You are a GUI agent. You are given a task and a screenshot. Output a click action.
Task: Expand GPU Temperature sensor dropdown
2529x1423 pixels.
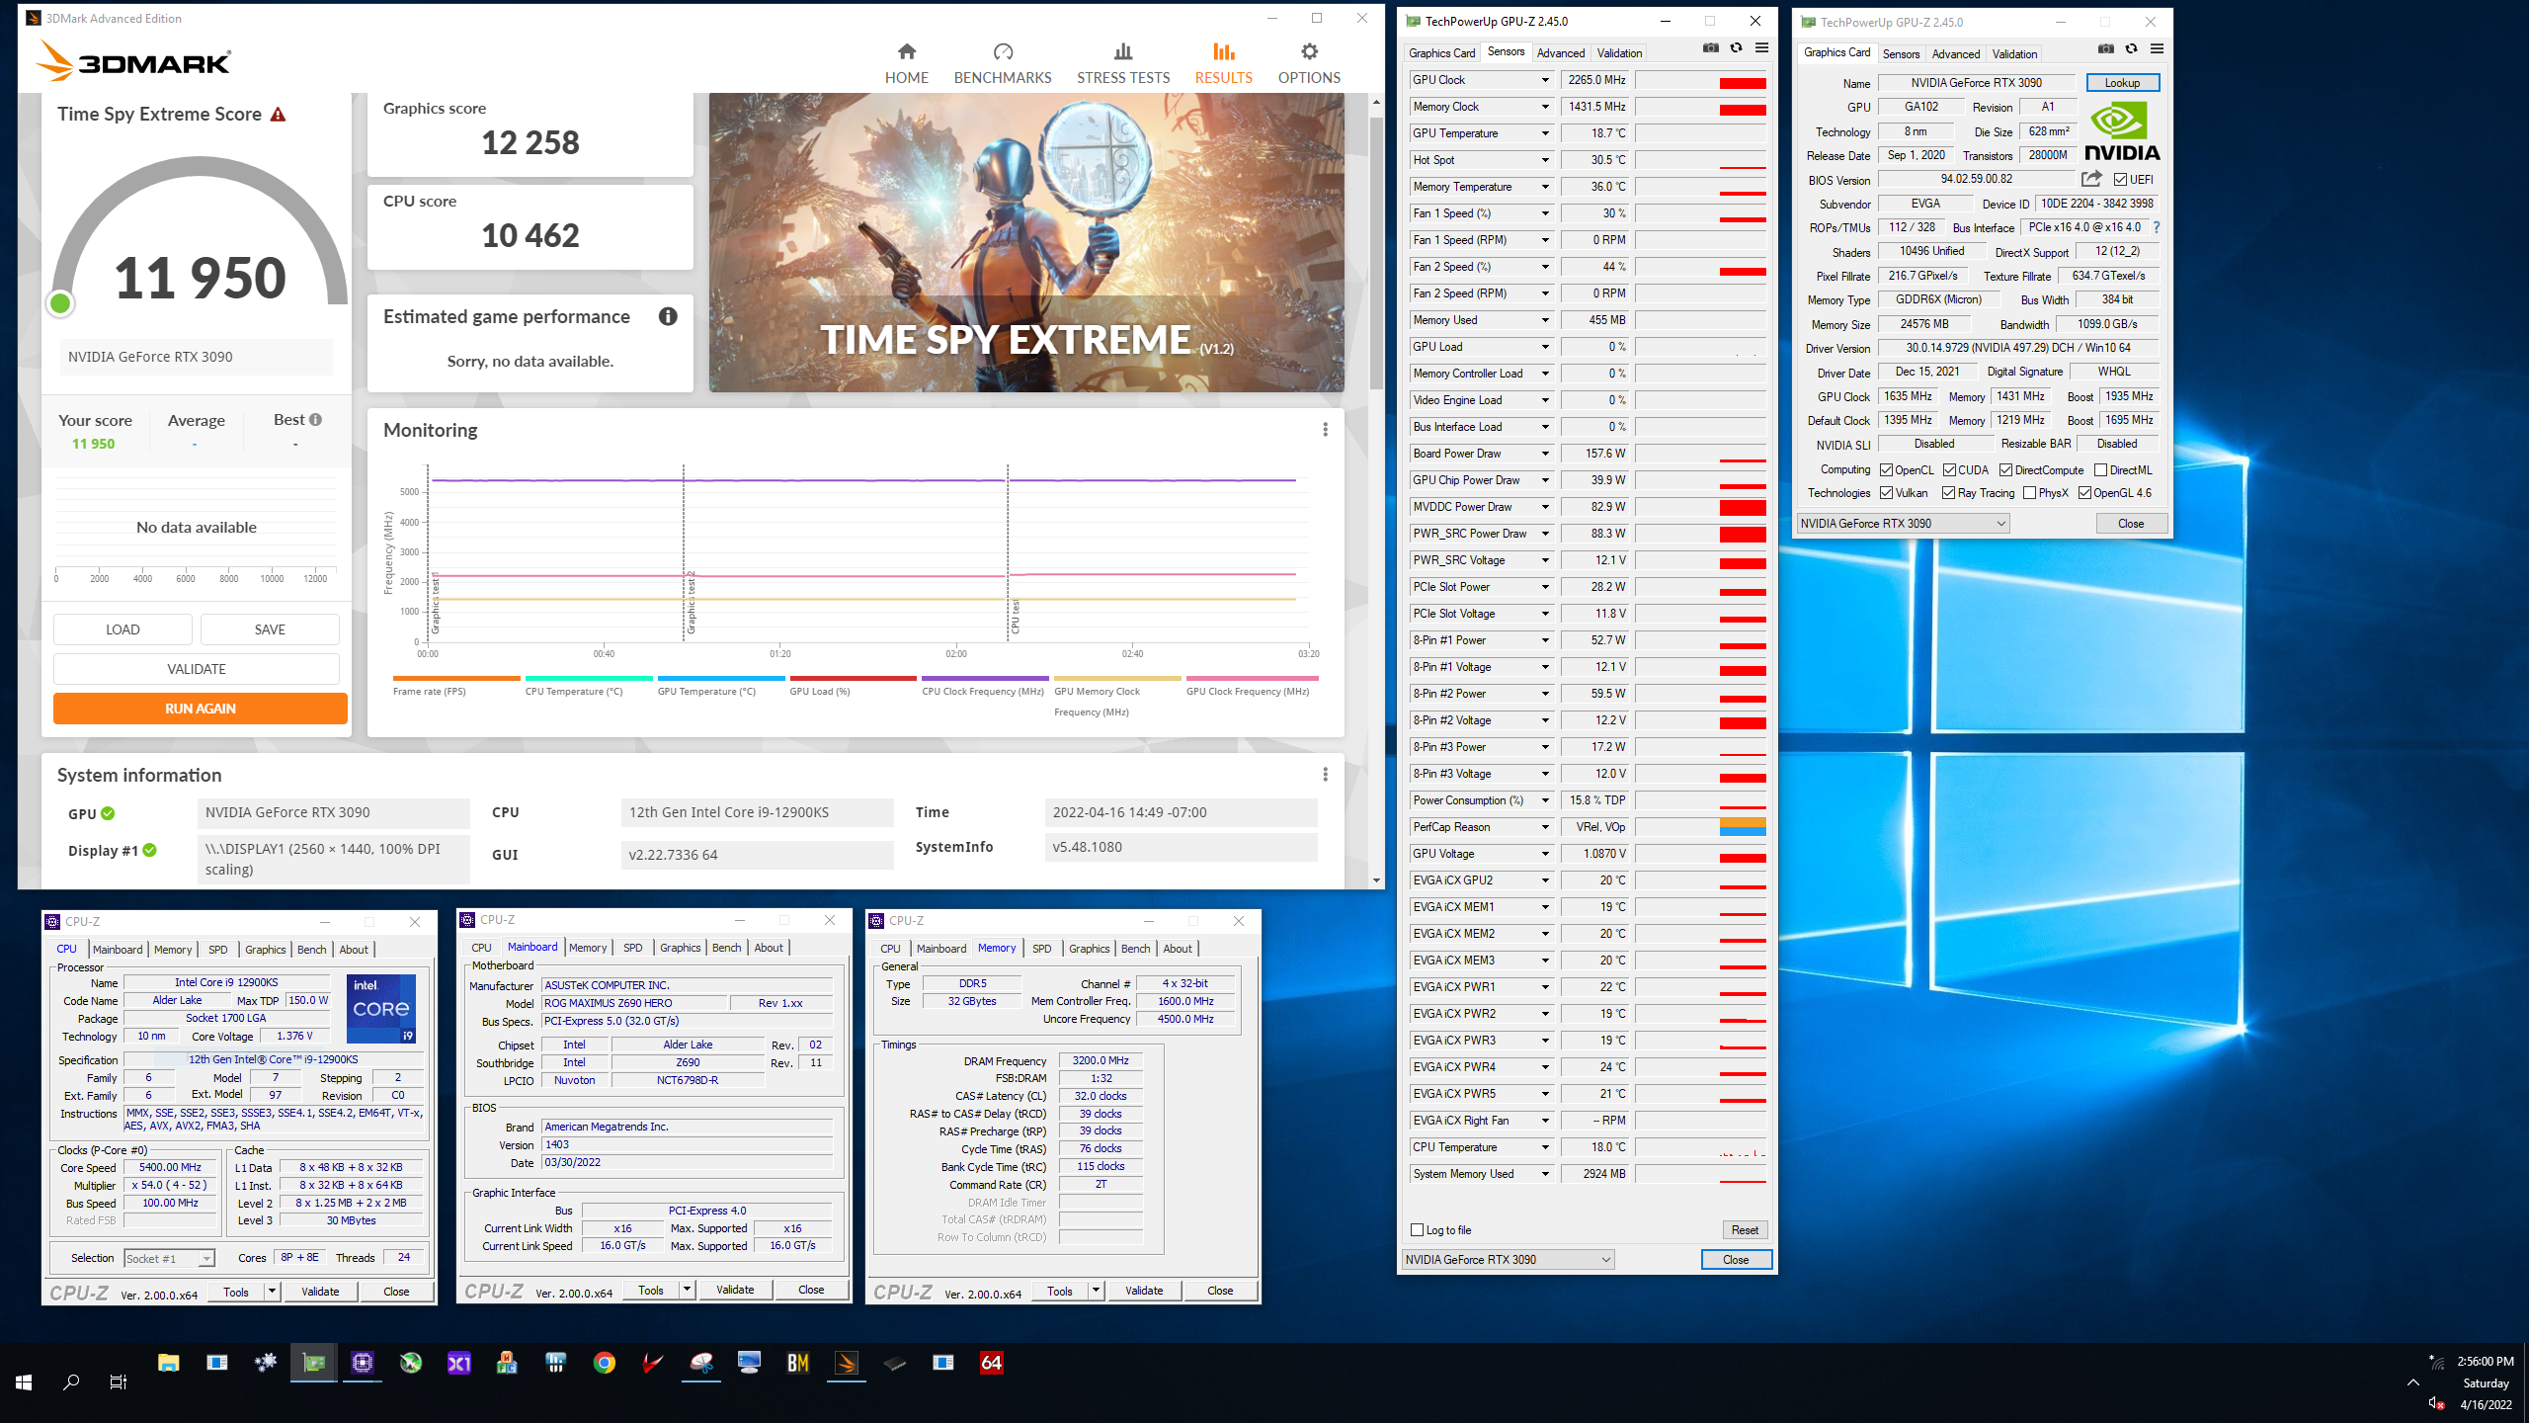[1545, 133]
